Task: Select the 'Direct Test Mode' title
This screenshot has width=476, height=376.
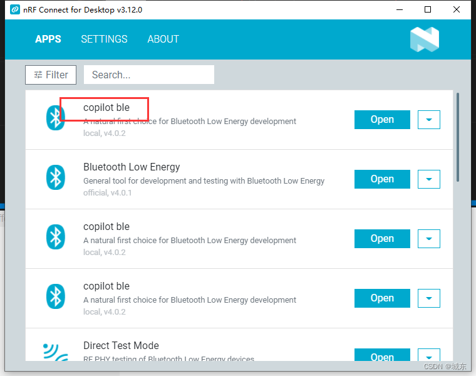Action: pyautogui.click(x=121, y=345)
